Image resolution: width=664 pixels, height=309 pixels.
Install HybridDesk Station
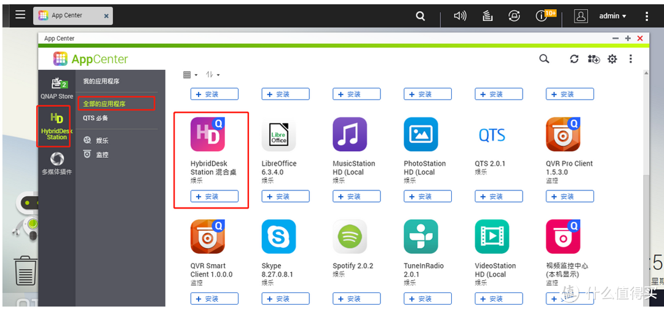(215, 197)
